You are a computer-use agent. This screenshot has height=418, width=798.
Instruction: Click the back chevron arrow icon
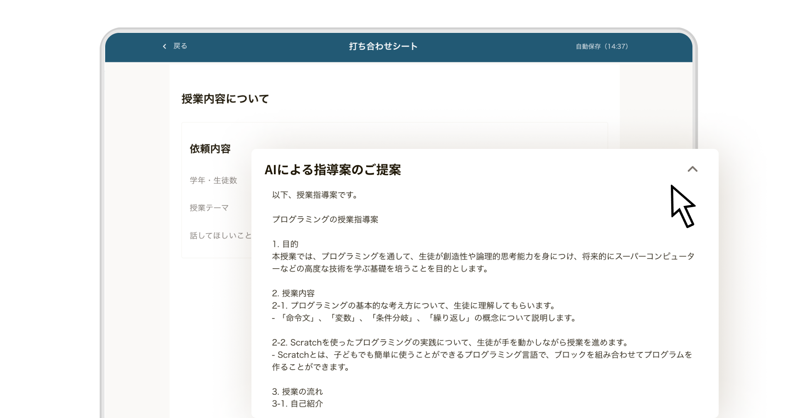point(165,46)
